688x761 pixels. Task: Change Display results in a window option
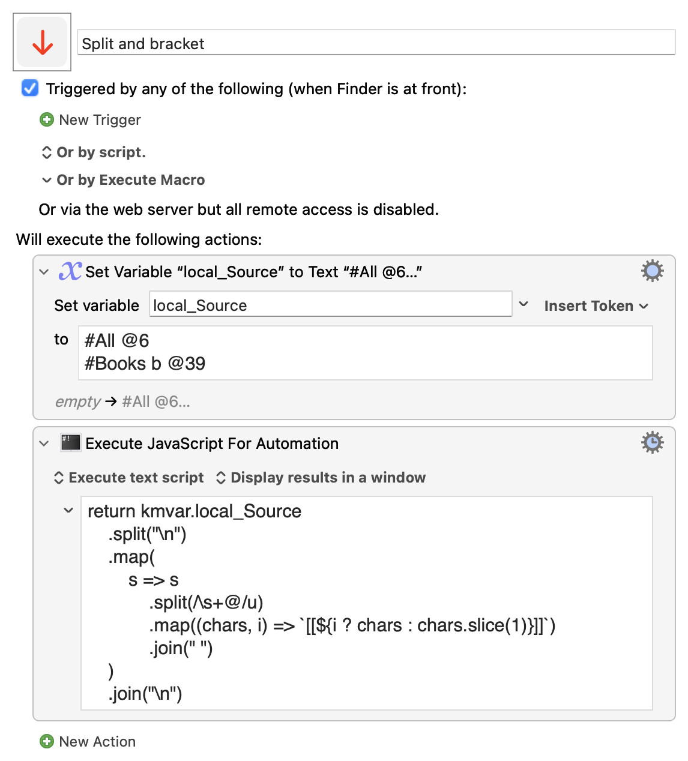click(x=321, y=478)
